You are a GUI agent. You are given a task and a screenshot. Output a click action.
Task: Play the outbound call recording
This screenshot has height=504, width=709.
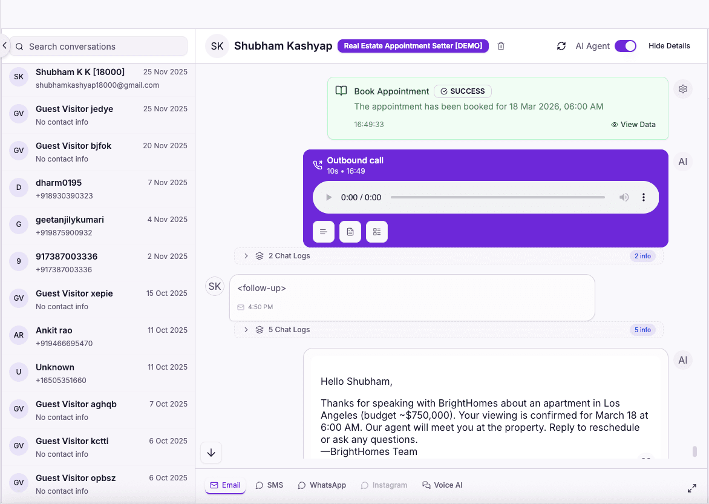point(328,197)
